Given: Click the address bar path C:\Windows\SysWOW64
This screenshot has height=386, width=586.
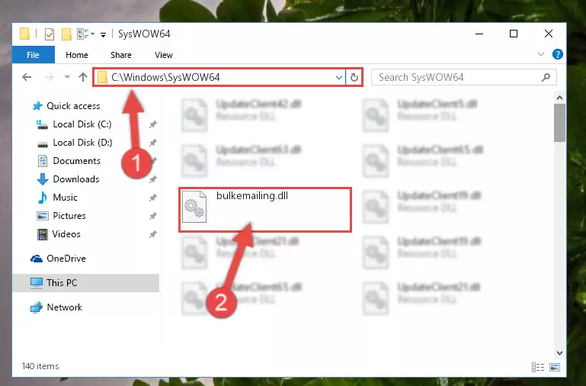Looking at the screenshot, I should click(165, 77).
